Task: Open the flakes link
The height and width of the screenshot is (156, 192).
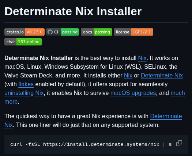Action: pos(26,84)
